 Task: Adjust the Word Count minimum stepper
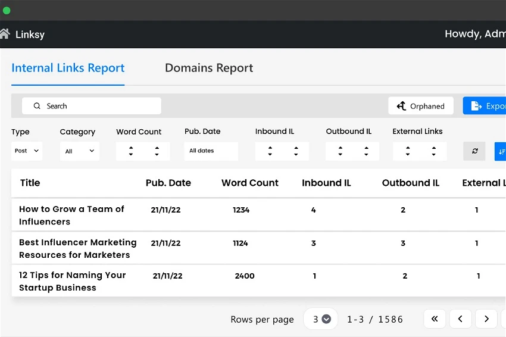click(131, 151)
